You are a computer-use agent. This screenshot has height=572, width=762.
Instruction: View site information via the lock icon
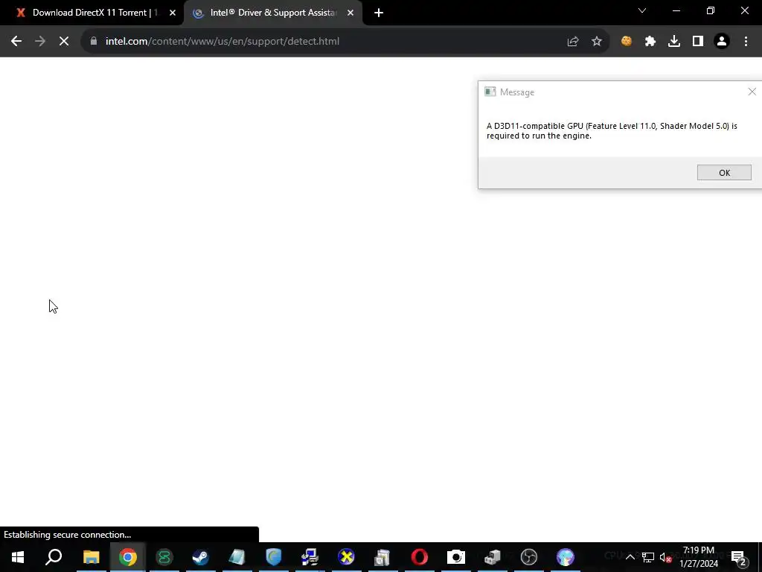tap(94, 42)
